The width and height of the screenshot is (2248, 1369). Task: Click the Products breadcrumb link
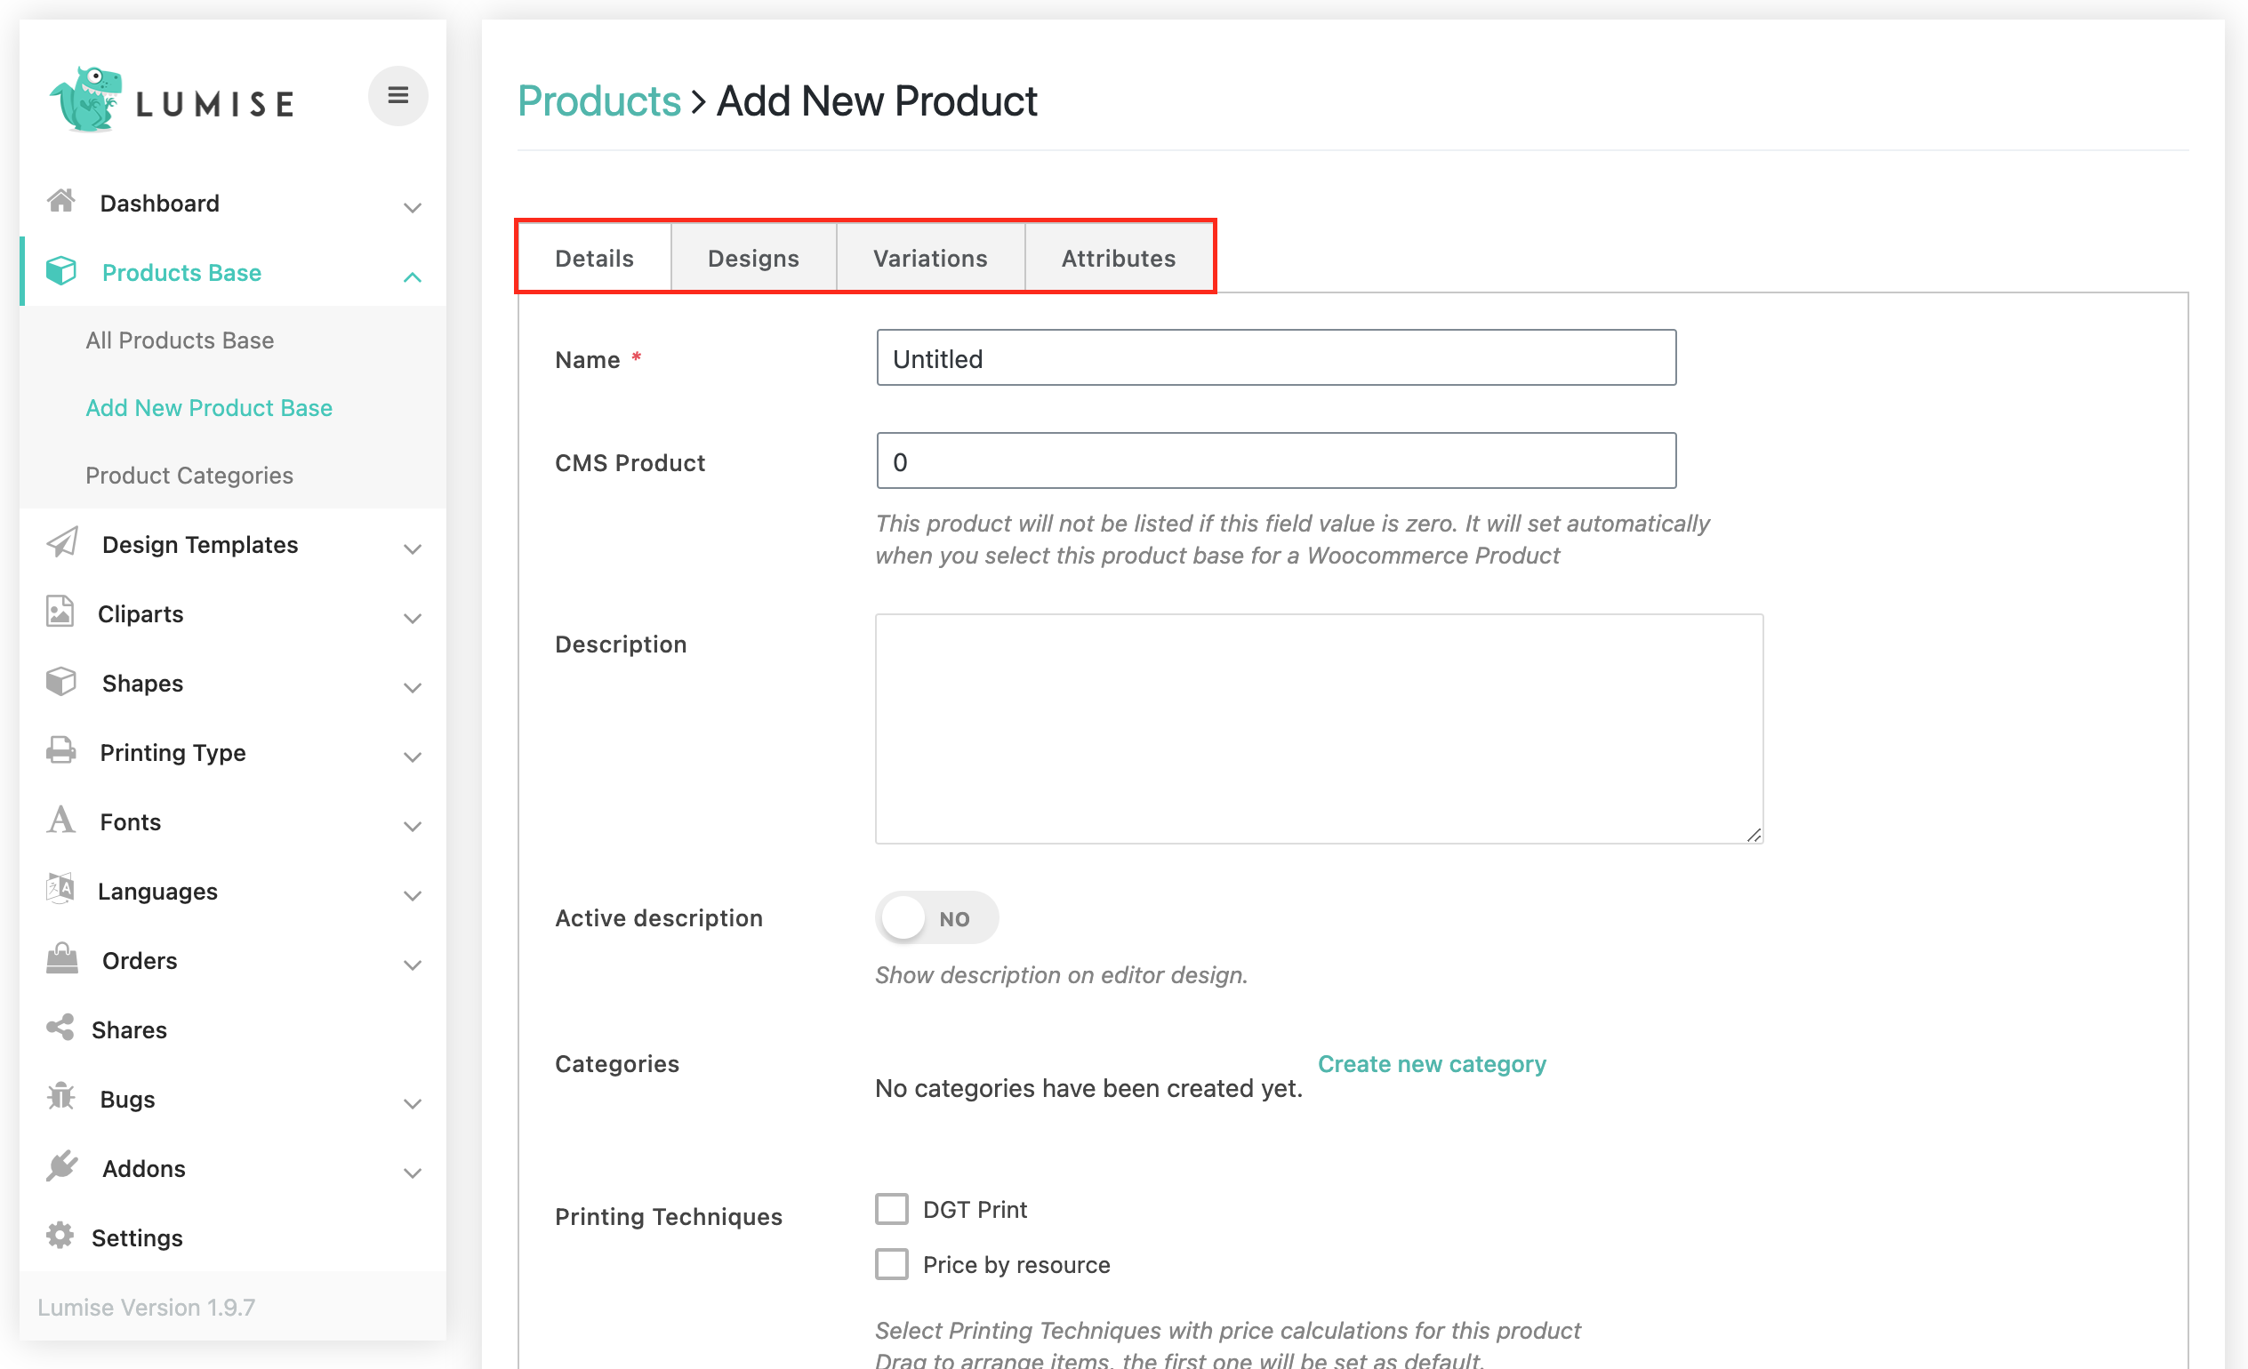599,100
